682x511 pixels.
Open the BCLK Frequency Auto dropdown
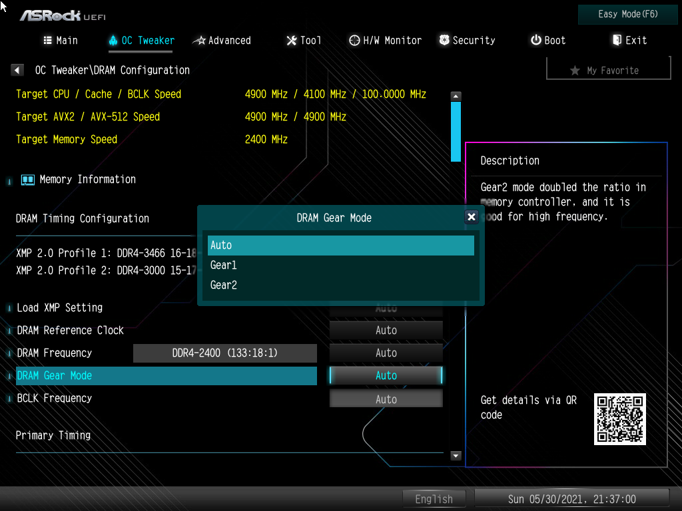coord(386,399)
